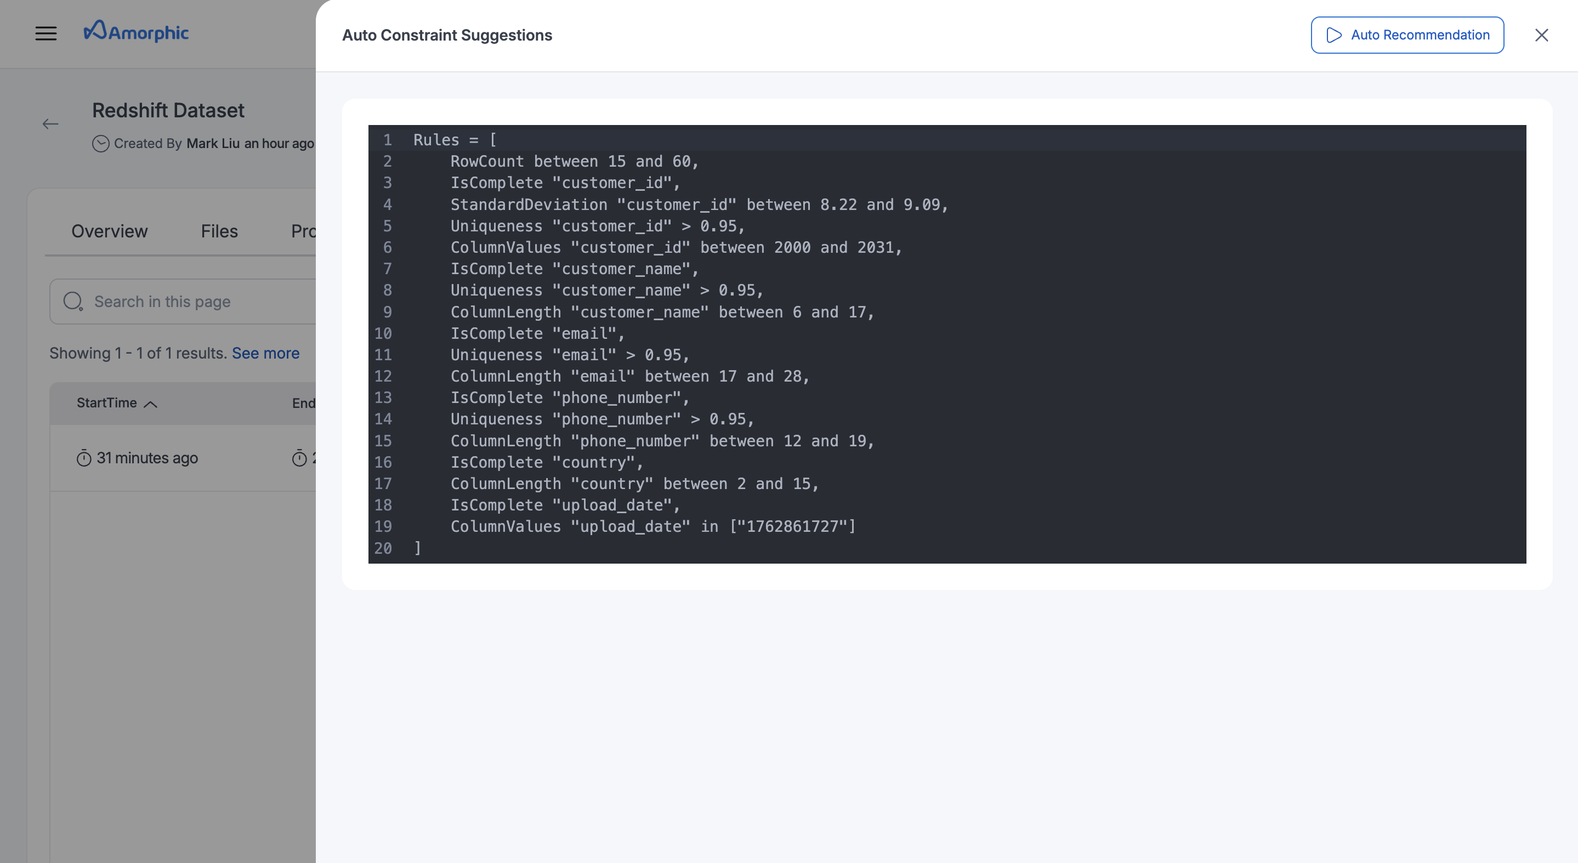This screenshot has height=863, width=1578.
Task: Click the magnifier icon in the search bar
Action: 73,300
